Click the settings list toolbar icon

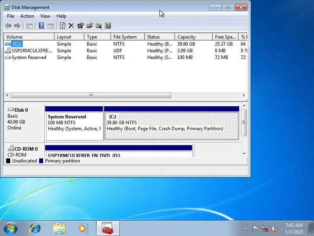[108, 26]
